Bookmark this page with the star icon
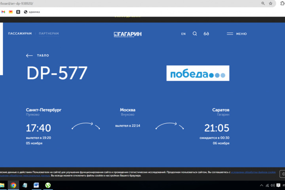This screenshot has width=285, height=190. pos(271,3)
